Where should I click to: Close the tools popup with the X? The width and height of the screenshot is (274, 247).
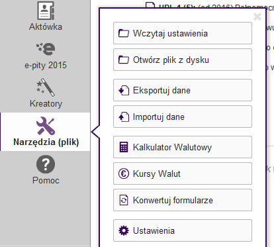(x=257, y=17)
